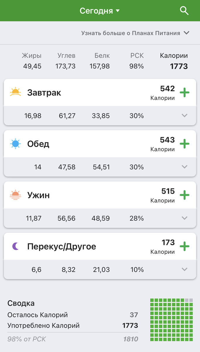Expand the Завтрак nutrition details chevron

[184, 116]
